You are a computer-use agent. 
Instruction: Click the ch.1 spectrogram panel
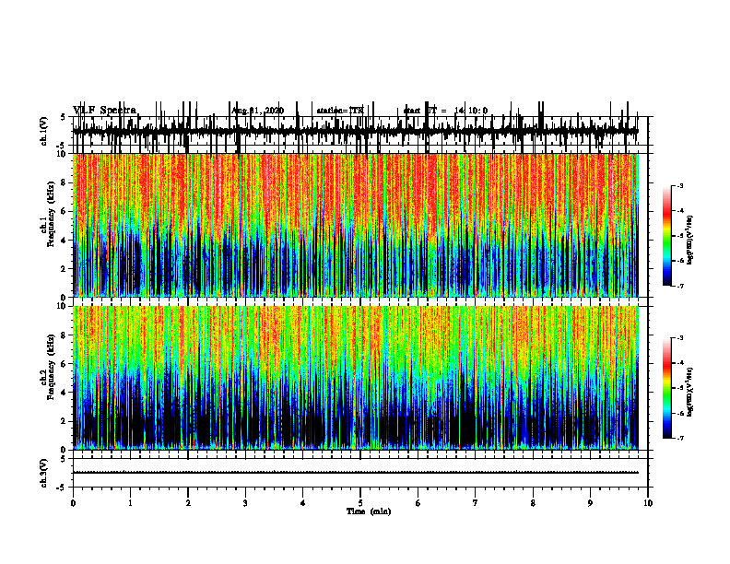[355, 225]
